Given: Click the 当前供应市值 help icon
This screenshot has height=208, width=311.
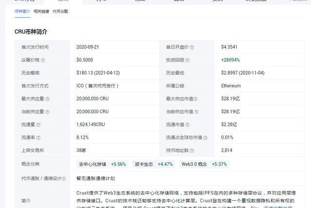Looking at the screenshot, I should click(x=197, y=112).
